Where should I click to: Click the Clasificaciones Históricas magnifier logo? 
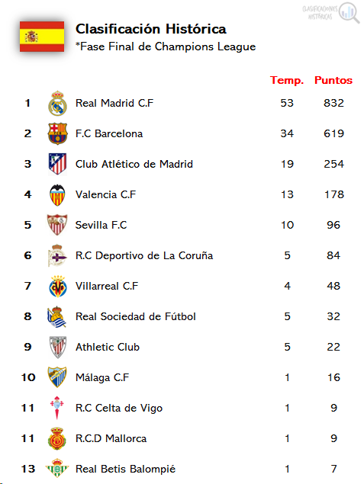[x=331, y=13]
